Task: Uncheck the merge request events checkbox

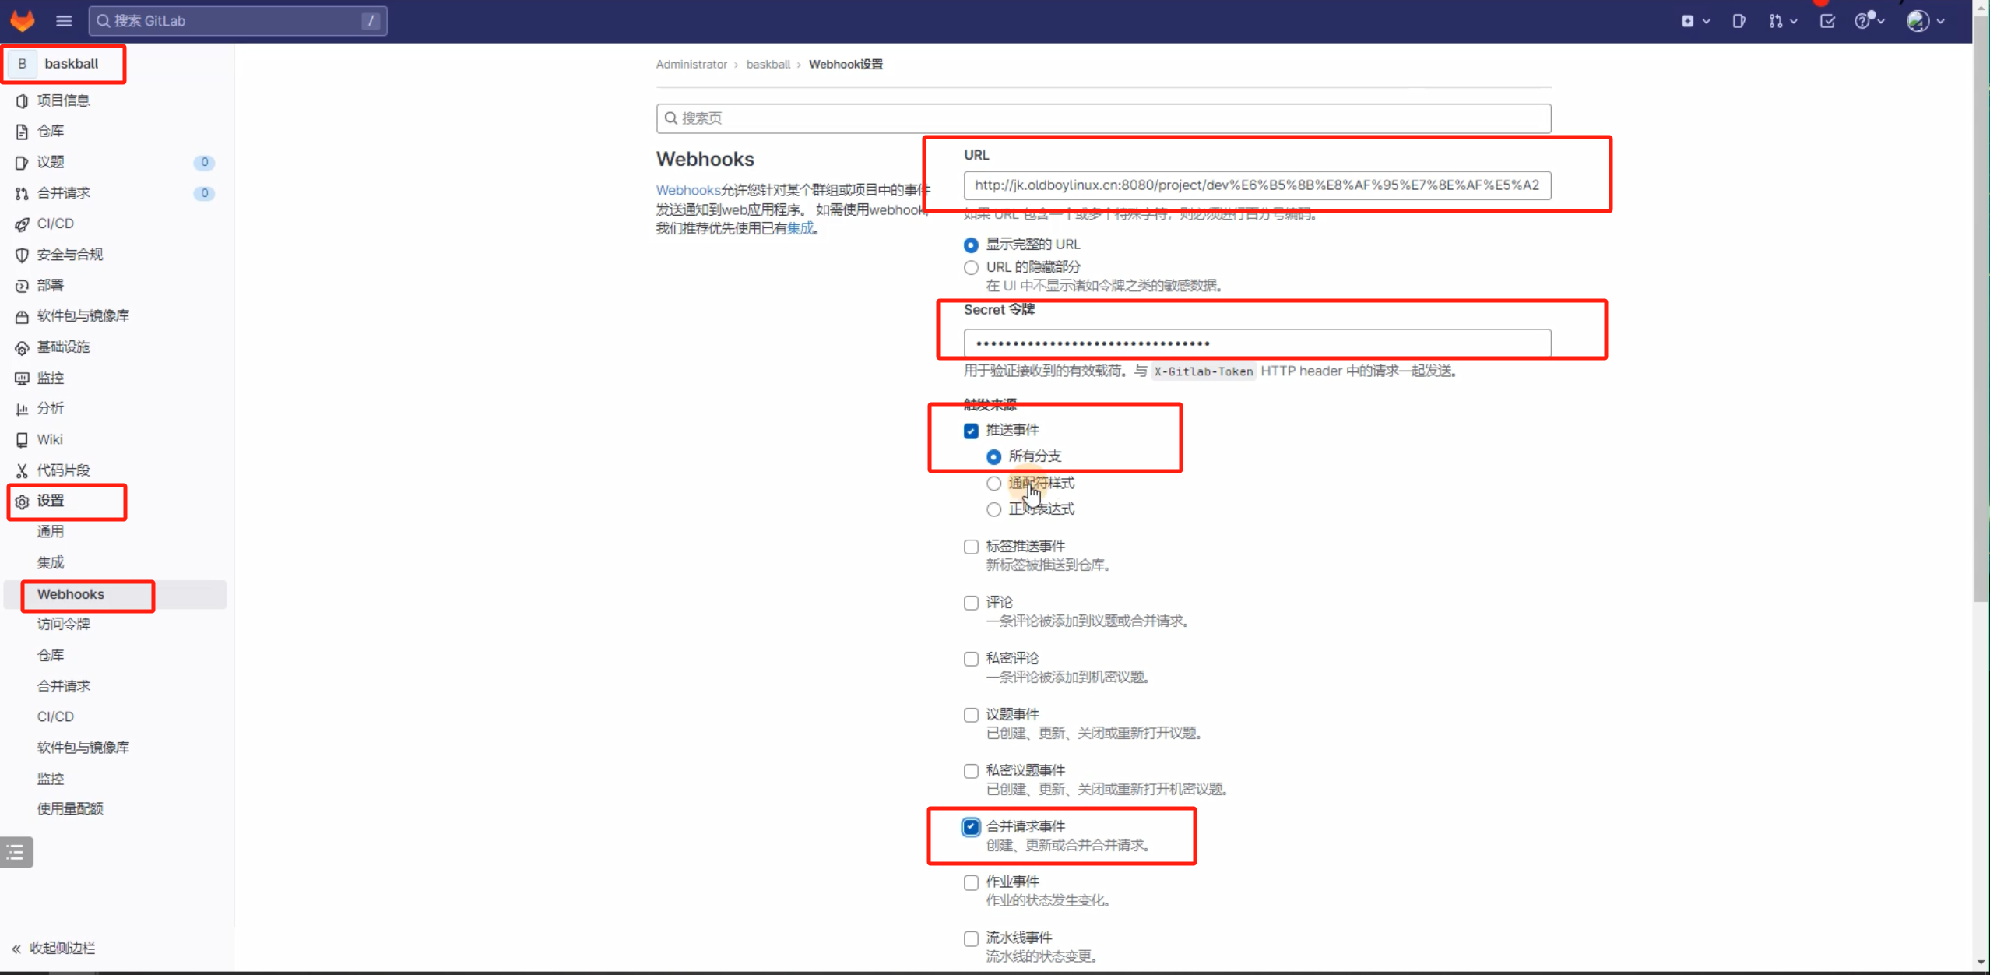Action: click(971, 827)
